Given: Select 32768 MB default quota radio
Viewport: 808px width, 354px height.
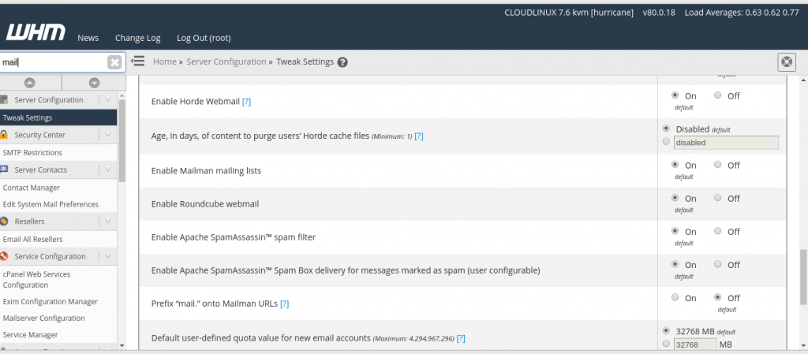Looking at the screenshot, I should (x=666, y=330).
